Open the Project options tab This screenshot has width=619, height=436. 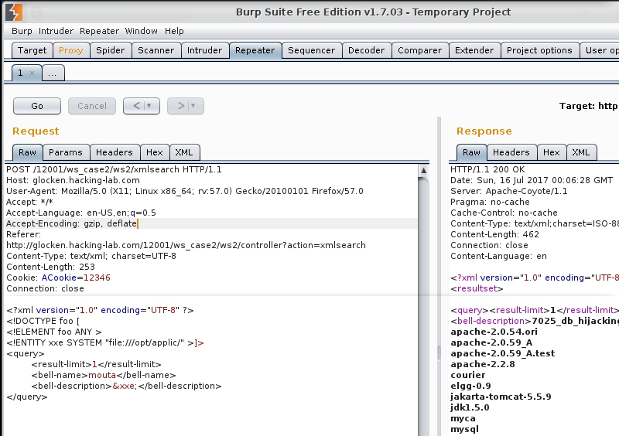pos(539,50)
